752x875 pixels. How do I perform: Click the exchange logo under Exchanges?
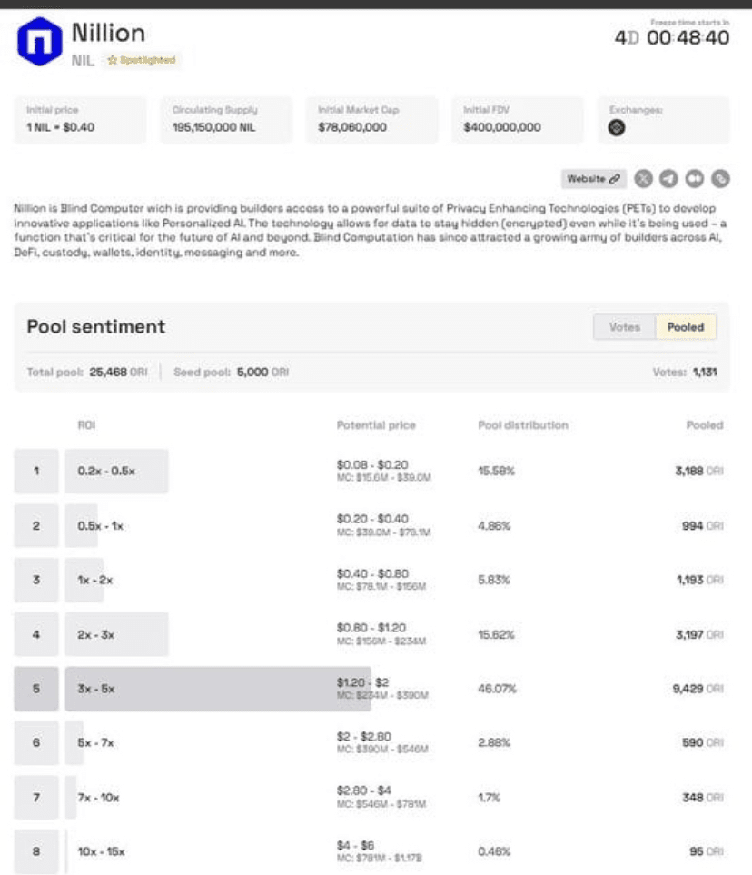(617, 128)
